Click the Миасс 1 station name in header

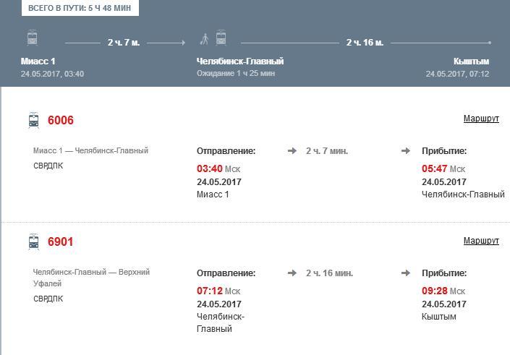38,61
